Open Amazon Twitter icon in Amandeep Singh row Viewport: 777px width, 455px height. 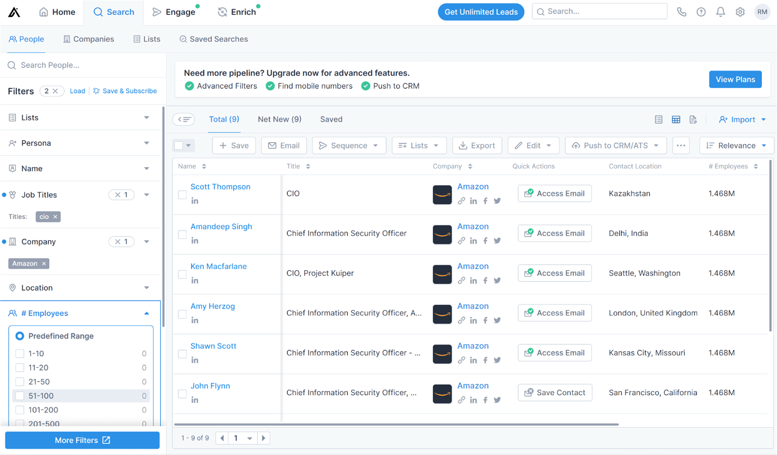(x=497, y=241)
